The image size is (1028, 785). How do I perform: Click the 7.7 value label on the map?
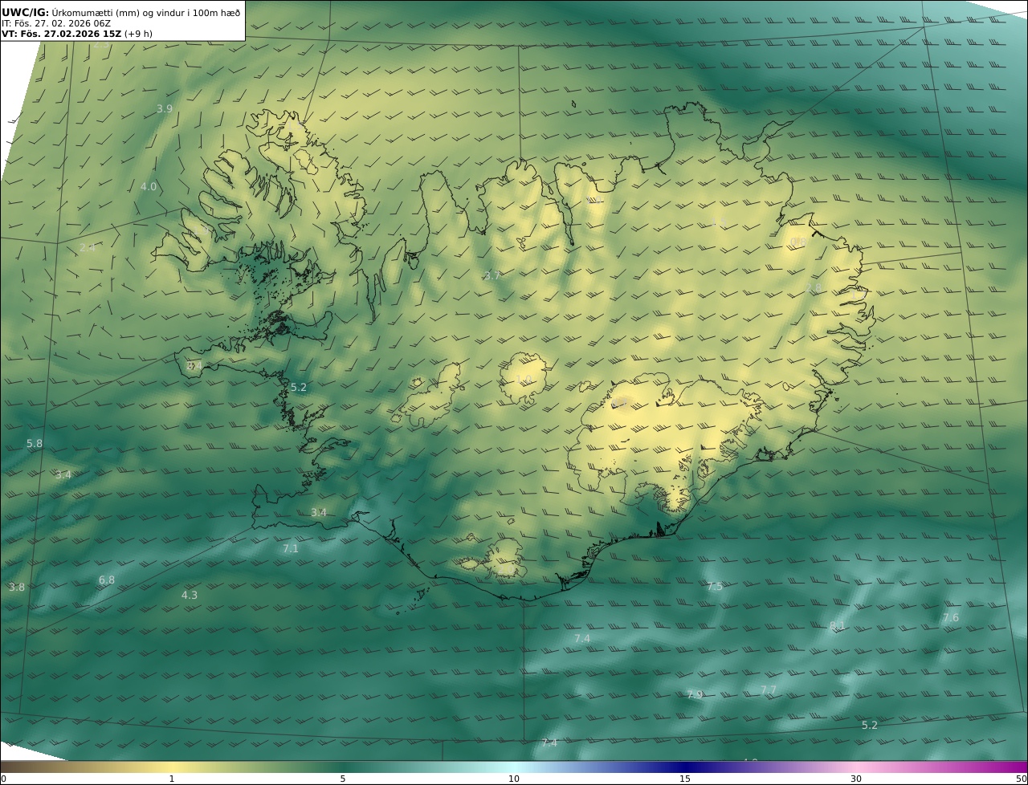click(769, 689)
